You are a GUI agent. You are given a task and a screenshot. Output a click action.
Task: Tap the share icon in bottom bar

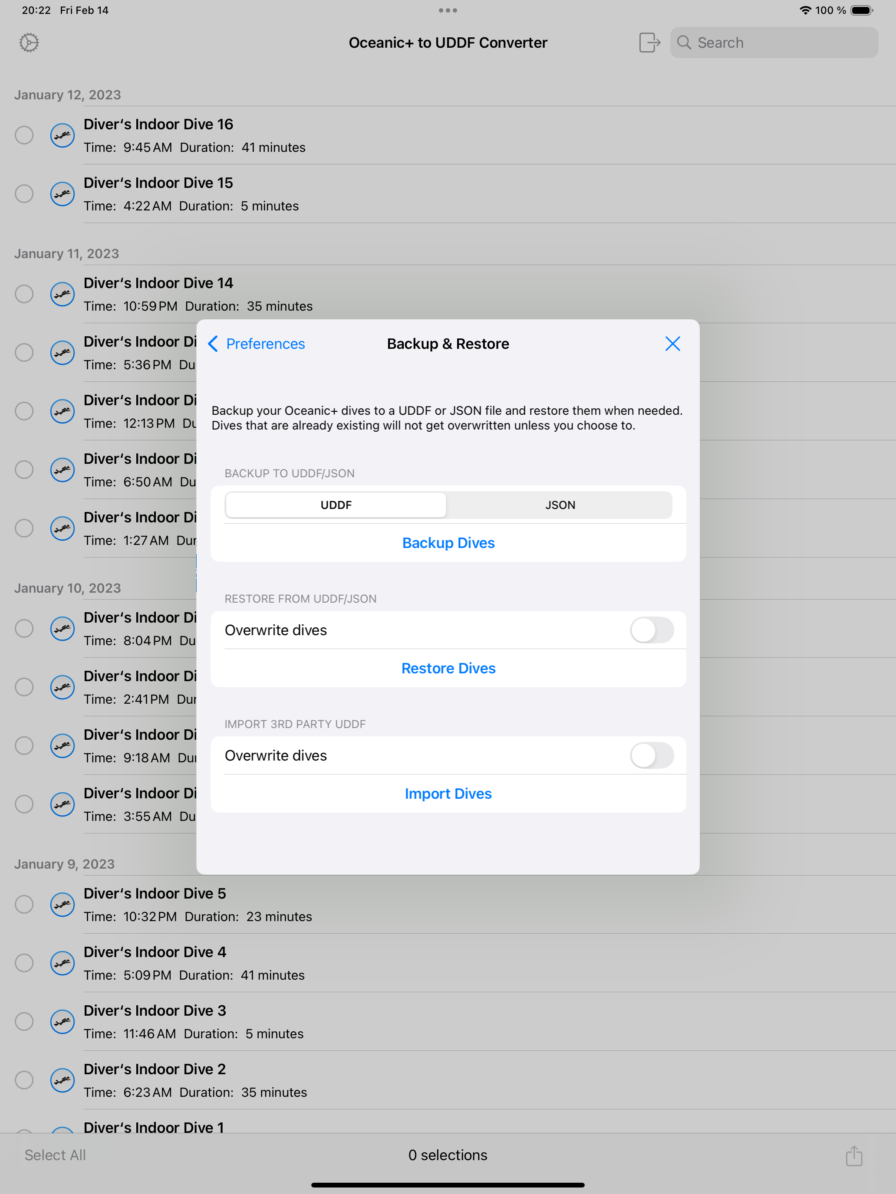click(853, 1156)
